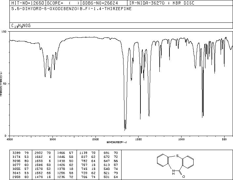Click the 5,6-DIHYDRO-6-OXODIBENZO thiazepine compound name

(71, 8)
